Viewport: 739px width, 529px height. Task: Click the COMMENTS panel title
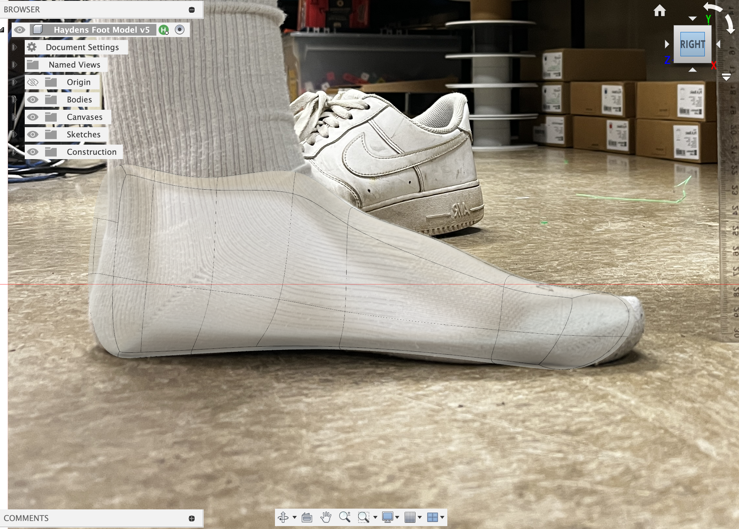coord(26,518)
